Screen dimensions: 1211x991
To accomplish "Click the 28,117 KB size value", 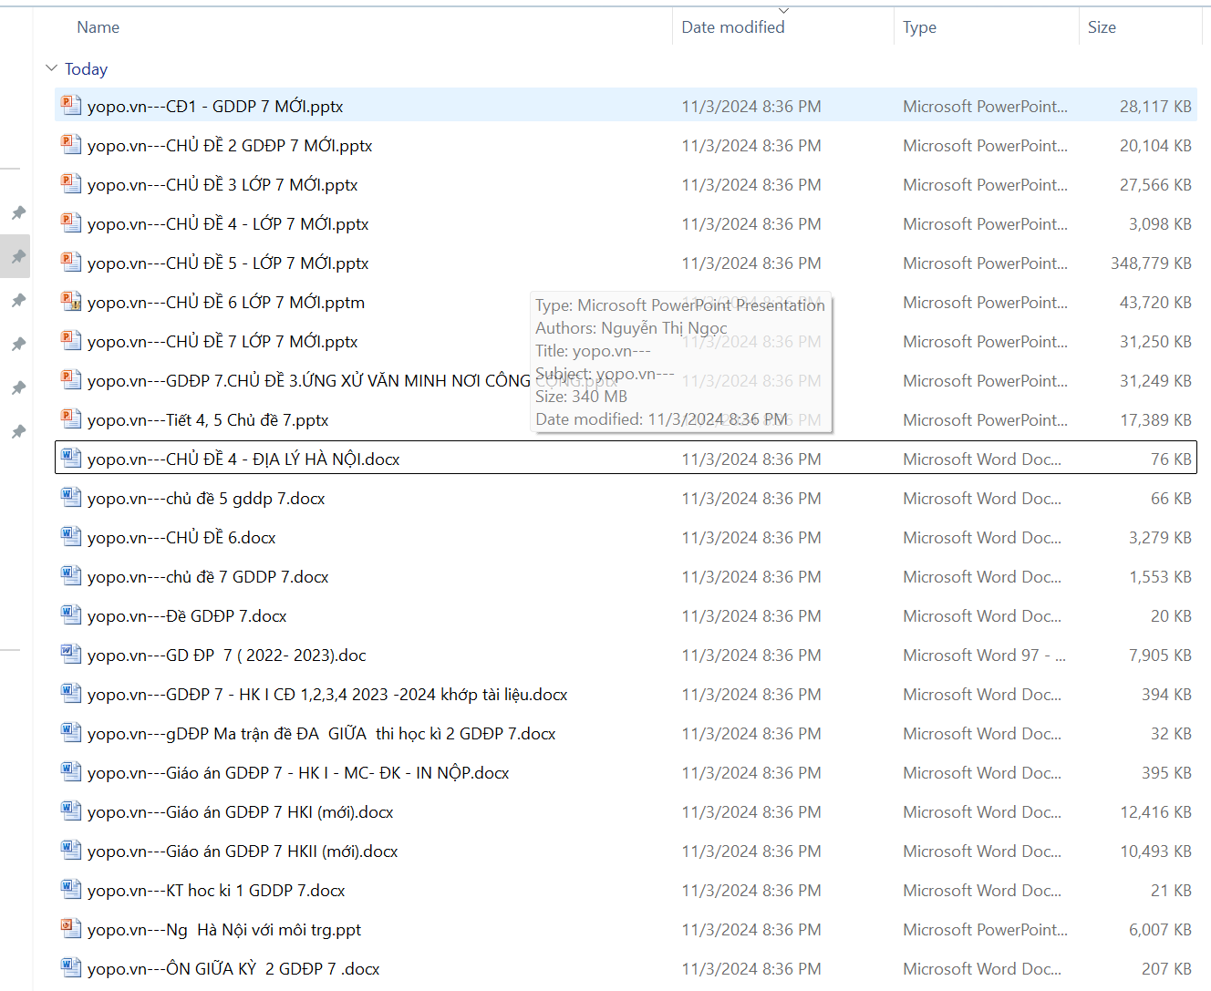I will pos(1155,107).
